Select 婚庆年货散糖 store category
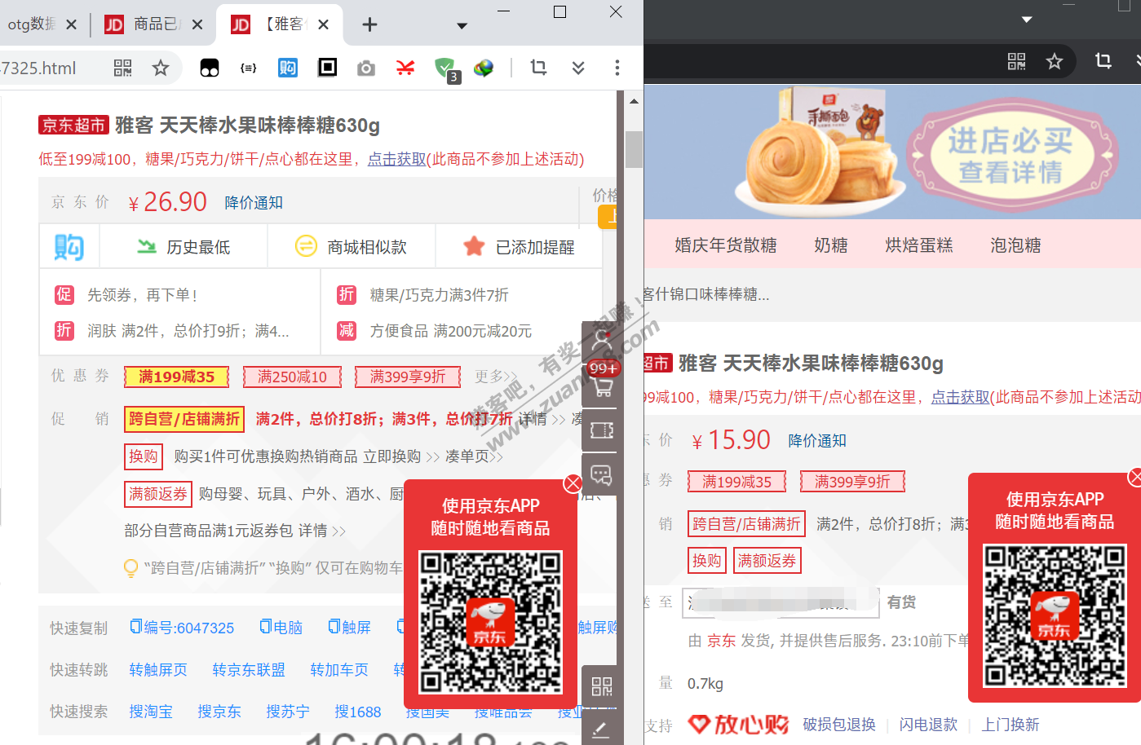 725,245
